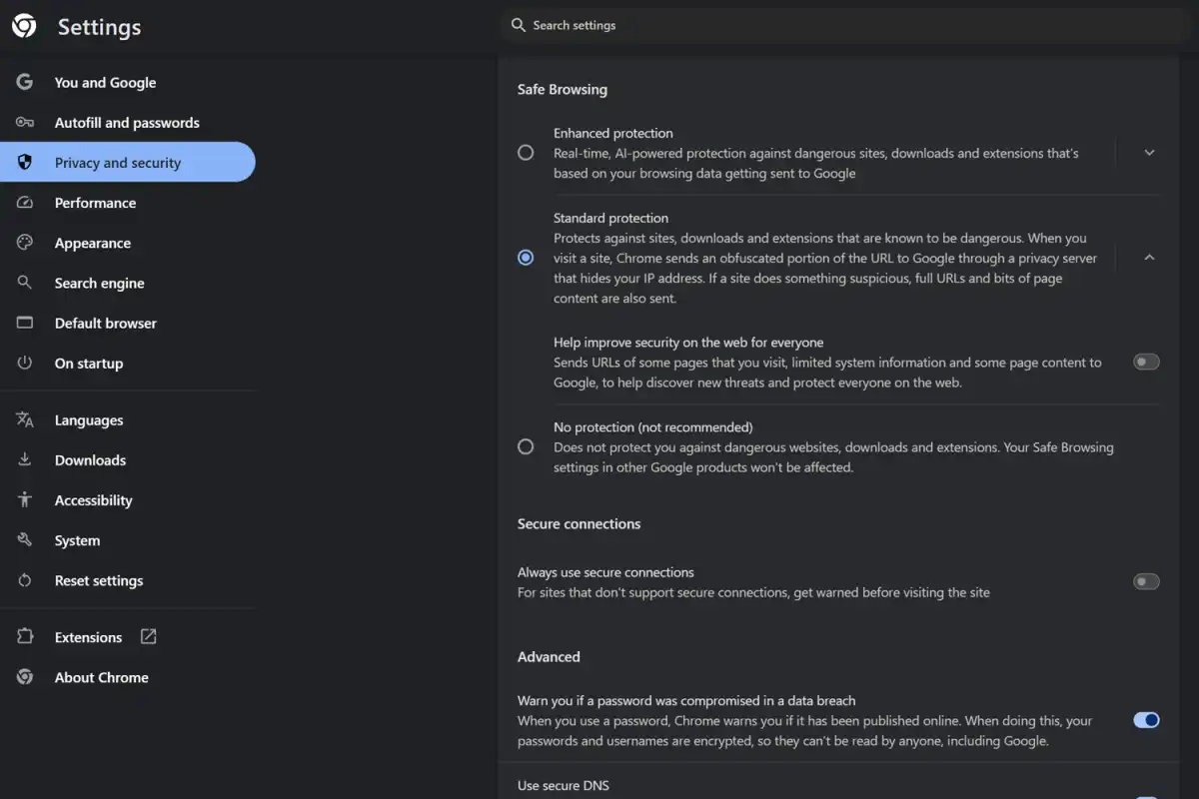This screenshot has height=799, width=1199.
Task: Select the Search engine magnifier icon
Action: pyautogui.click(x=24, y=283)
